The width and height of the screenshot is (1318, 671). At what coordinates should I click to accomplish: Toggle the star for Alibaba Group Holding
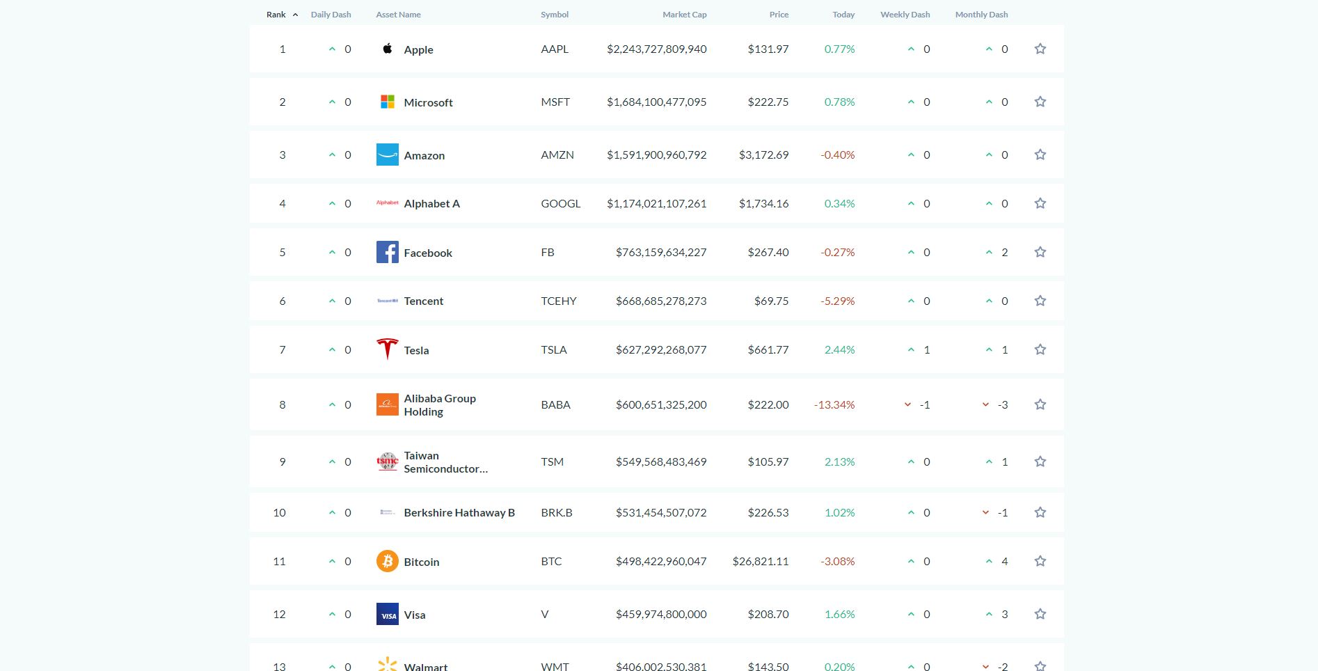1040,404
